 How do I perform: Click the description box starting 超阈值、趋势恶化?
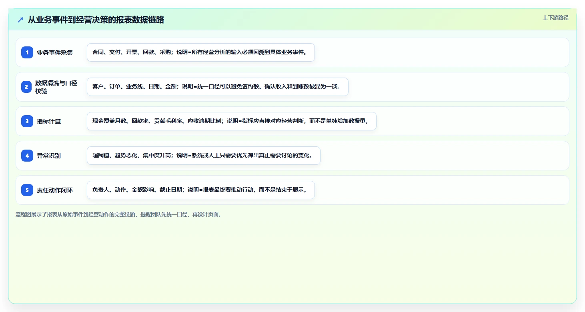point(204,156)
